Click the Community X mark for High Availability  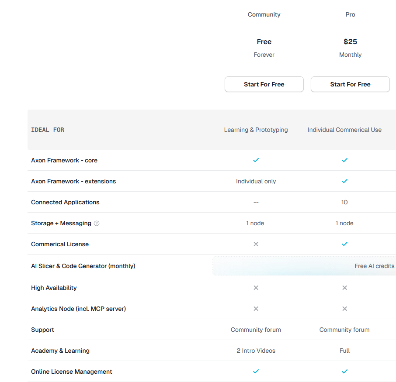(x=256, y=288)
